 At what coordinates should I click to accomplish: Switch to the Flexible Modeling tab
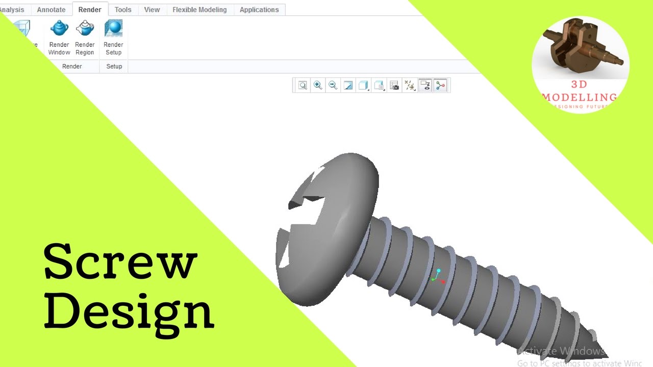[x=199, y=10]
